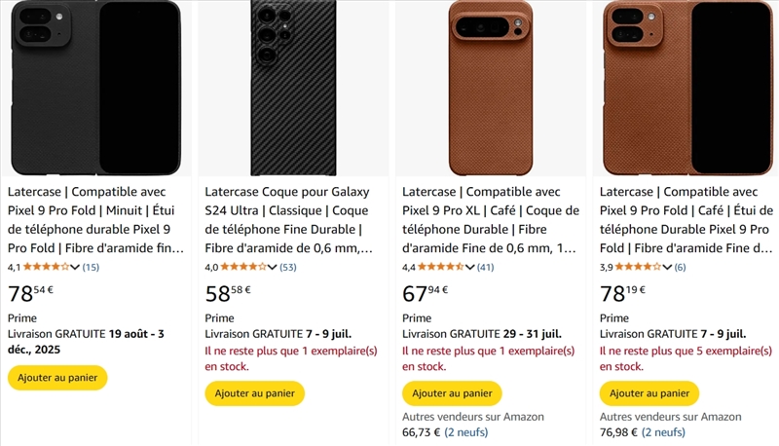Screen dimensions: 779x446
Task: Open the 15 reviews link
Action: (91, 267)
